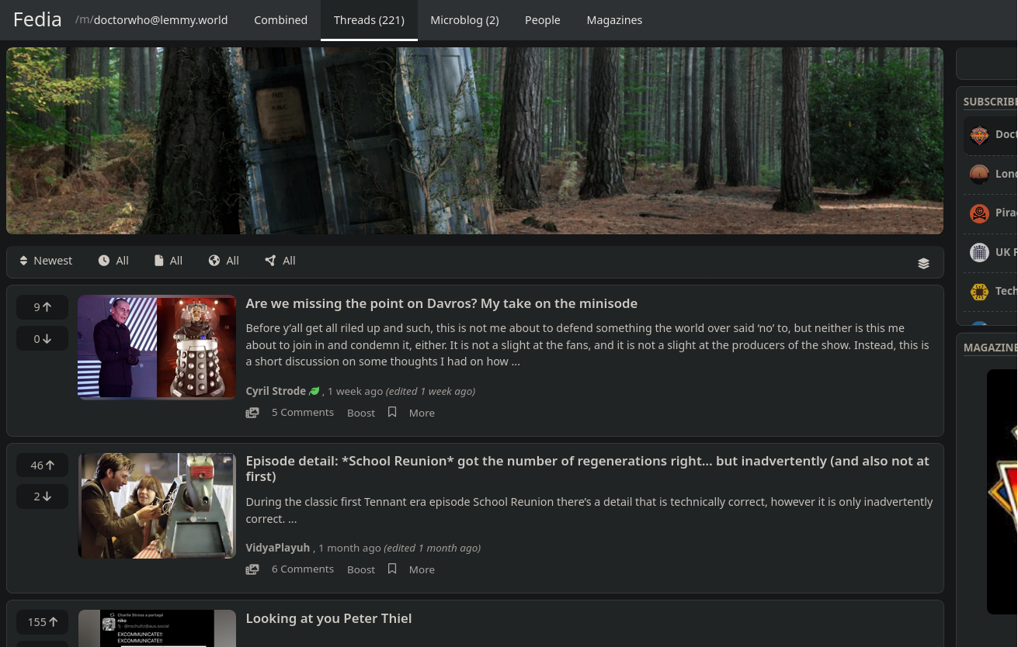Boost the Davros minisode thread

tap(361, 413)
